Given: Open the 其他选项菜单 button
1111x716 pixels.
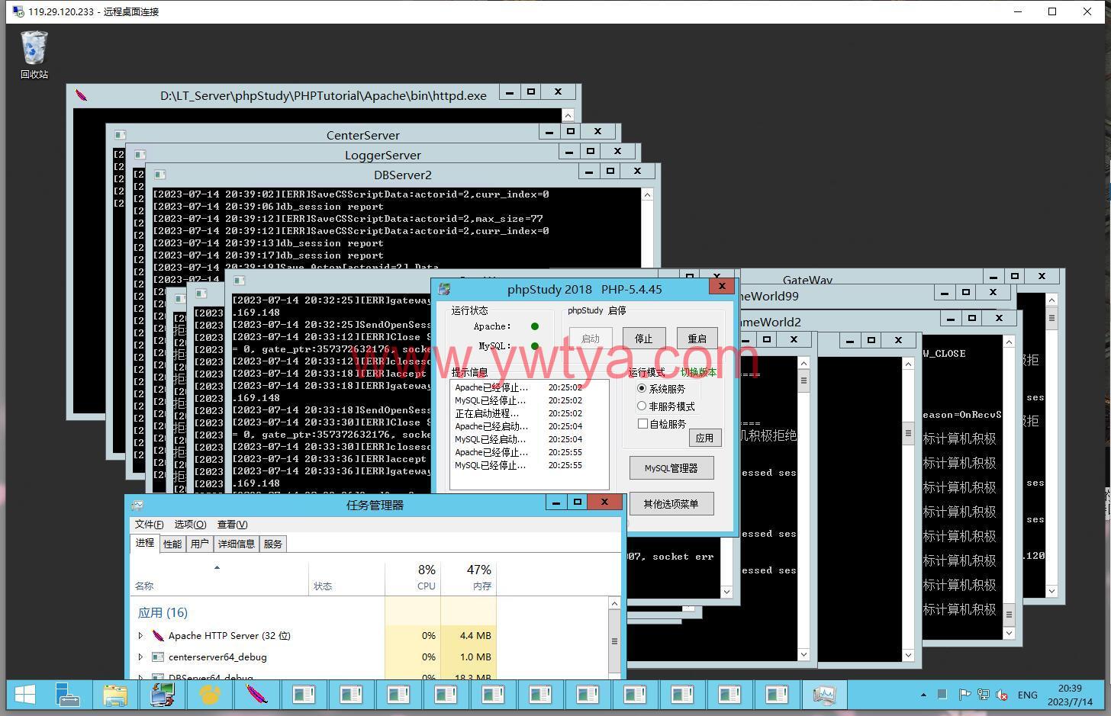Looking at the screenshot, I should point(671,503).
